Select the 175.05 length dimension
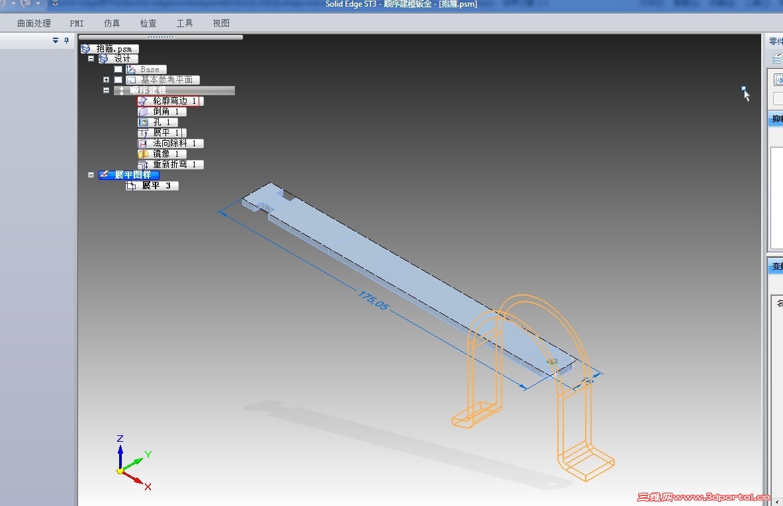The height and width of the screenshot is (506, 783). [373, 300]
